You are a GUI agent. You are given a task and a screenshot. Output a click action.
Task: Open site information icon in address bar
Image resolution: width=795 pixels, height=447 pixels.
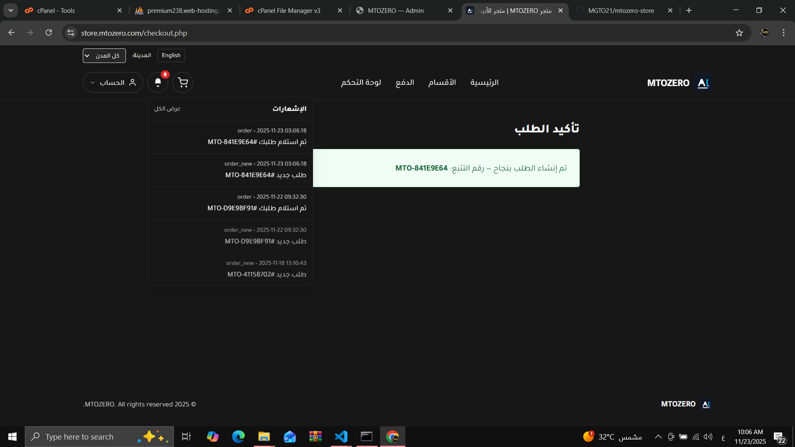pos(71,33)
